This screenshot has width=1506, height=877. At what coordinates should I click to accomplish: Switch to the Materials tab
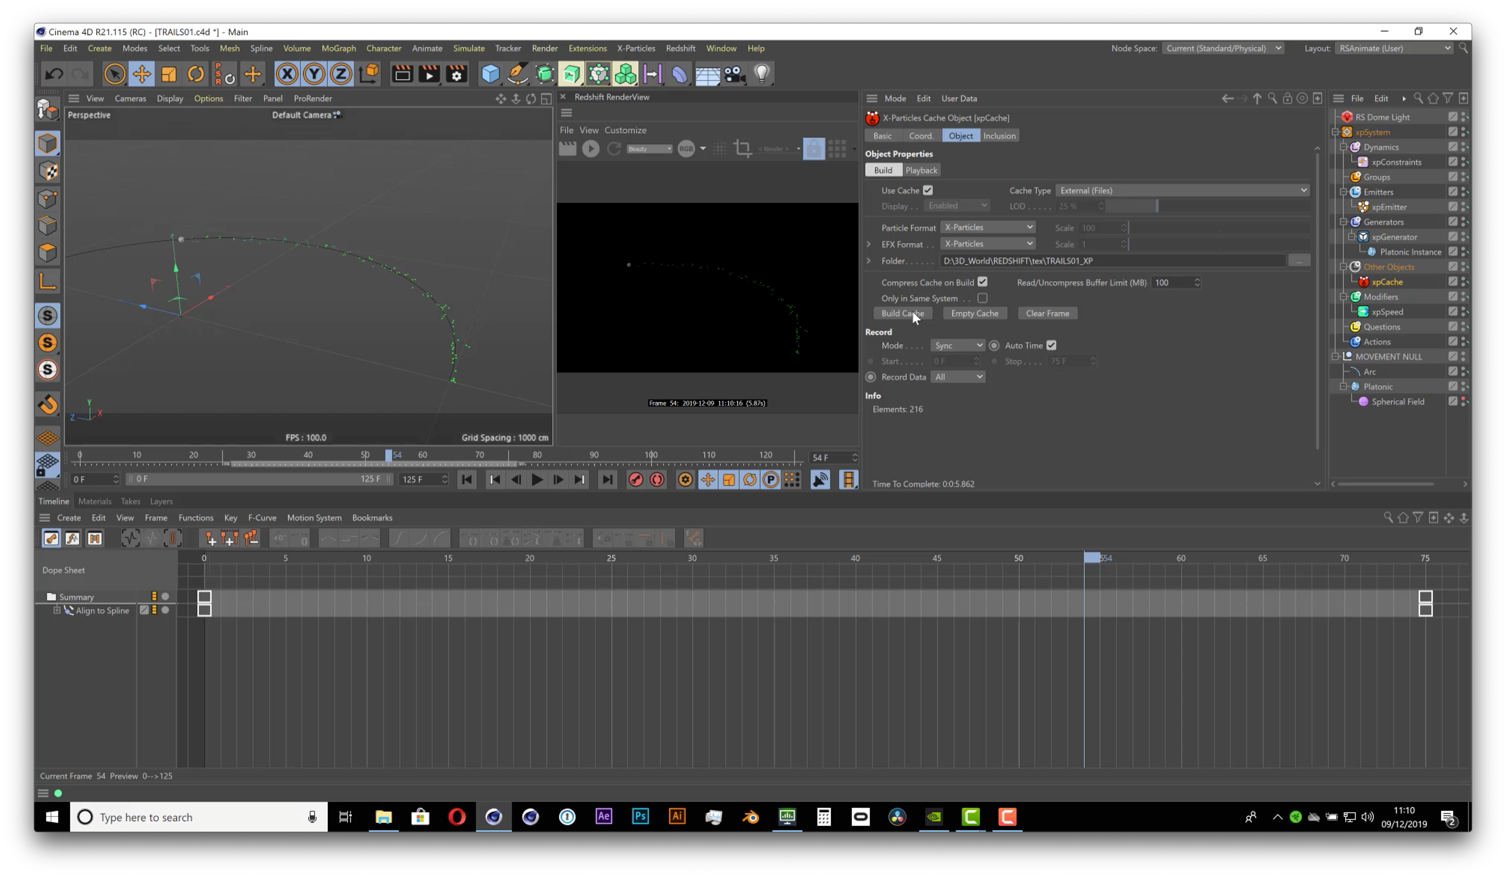pos(95,501)
